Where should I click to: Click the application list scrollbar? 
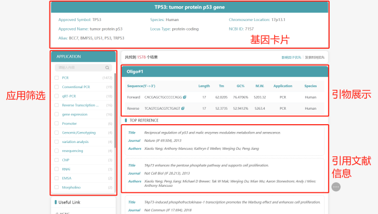tap(115, 111)
